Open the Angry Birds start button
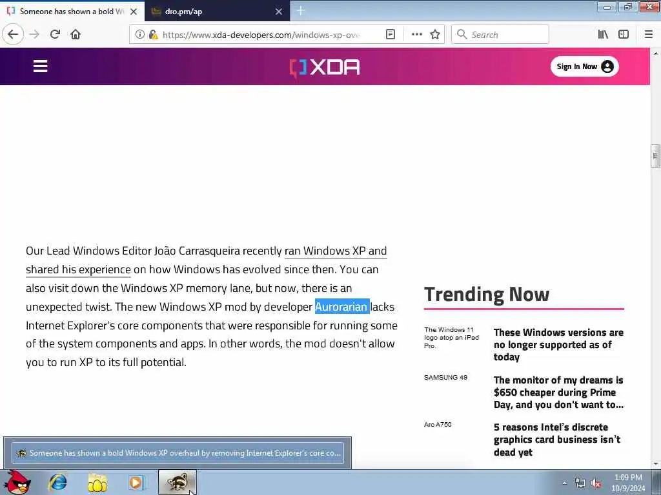Screen dimensions: 661x495 tap(17, 482)
